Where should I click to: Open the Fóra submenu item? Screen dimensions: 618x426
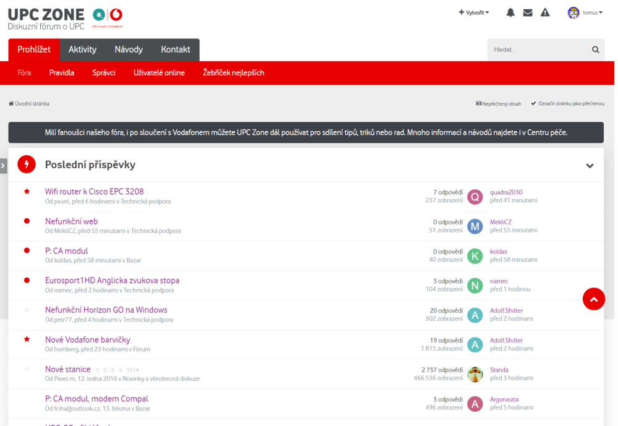click(x=24, y=72)
